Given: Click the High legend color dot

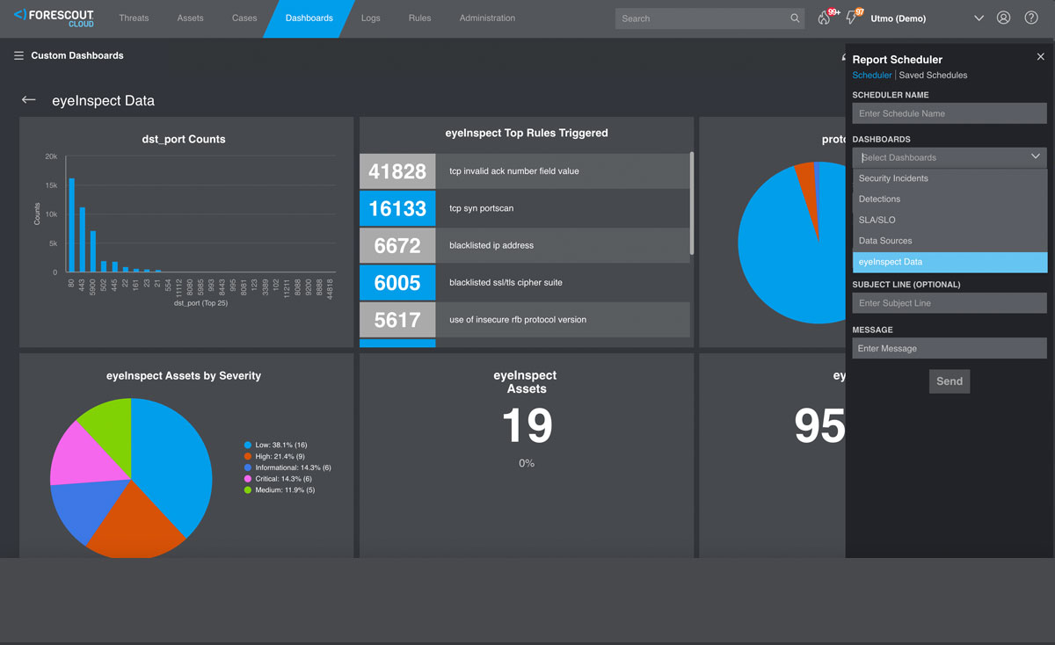Looking at the screenshot, I should pyautogui.click(x=248, y=457).
